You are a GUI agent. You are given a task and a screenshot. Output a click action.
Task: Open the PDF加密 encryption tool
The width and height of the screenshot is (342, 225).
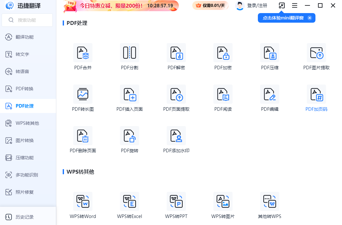click(x=223, y=53)
